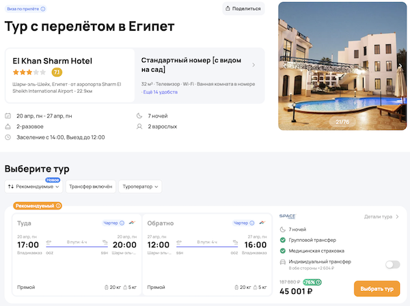This screenshot has height=306, width=410.
Task: Click the El Khan Sharm Hotel name
Action: (53, 61)
